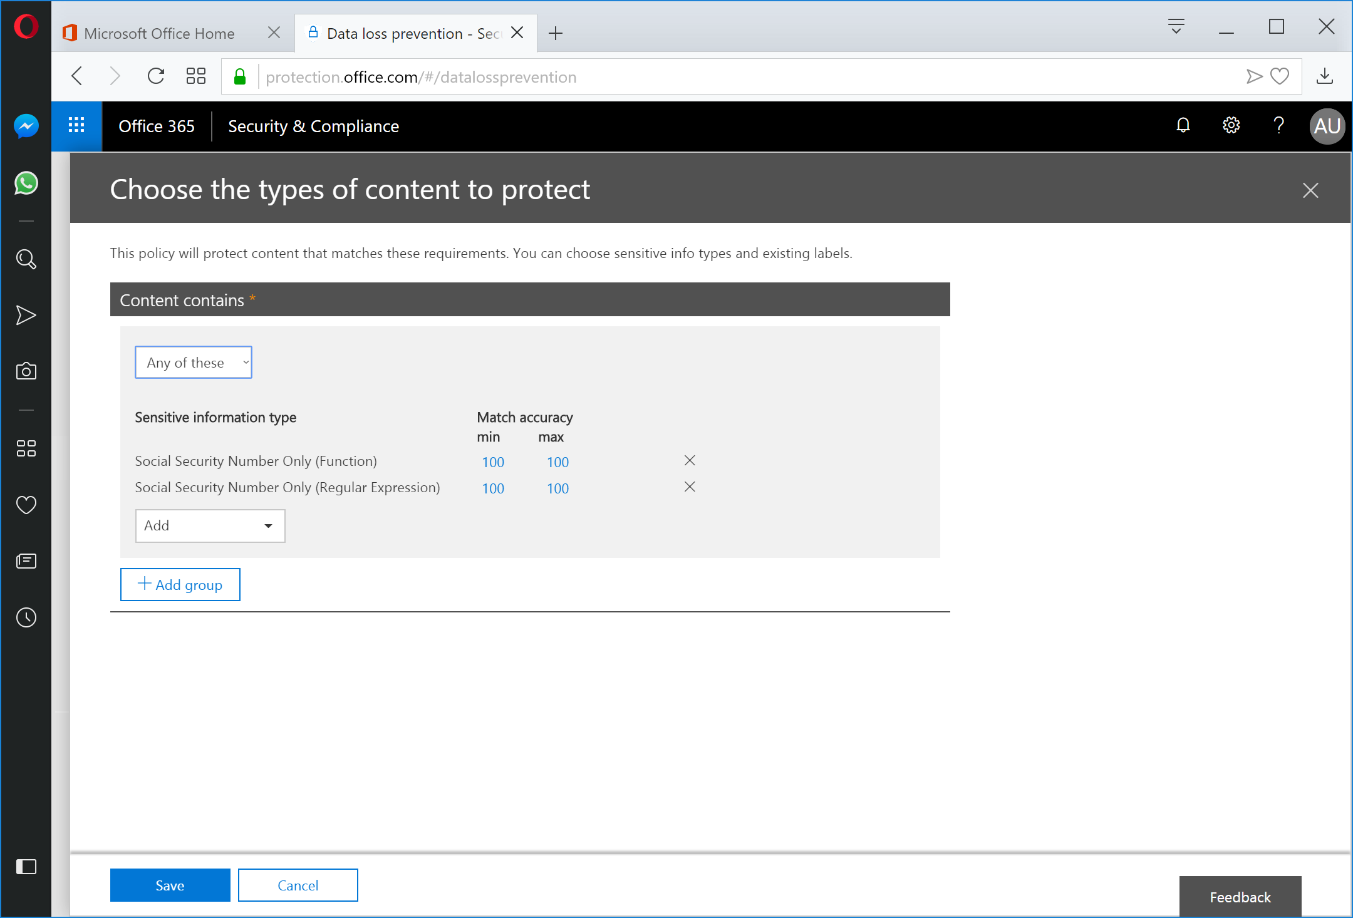Open Facebook Messenger in the sidebar

tap(26, 126)
